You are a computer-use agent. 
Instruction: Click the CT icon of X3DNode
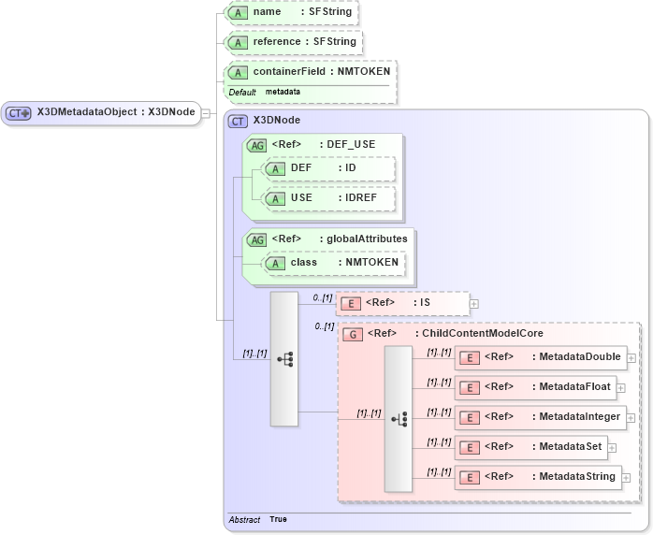[238, 122]
